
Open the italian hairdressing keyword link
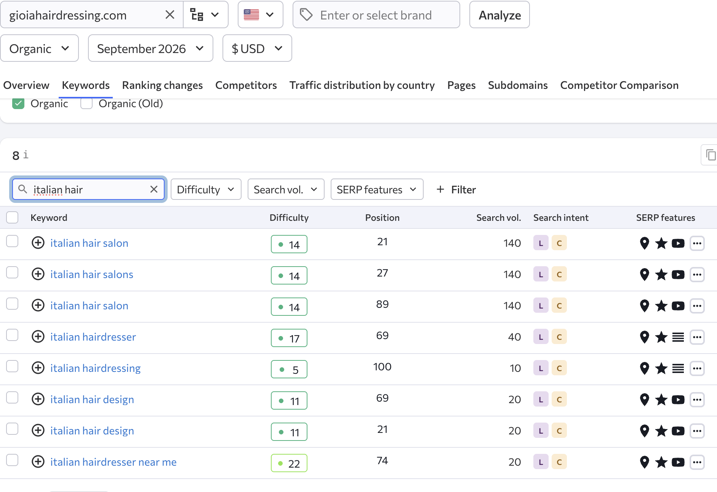(x=96, y=368)
